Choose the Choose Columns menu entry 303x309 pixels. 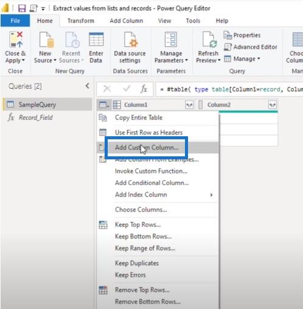[158, 210]
